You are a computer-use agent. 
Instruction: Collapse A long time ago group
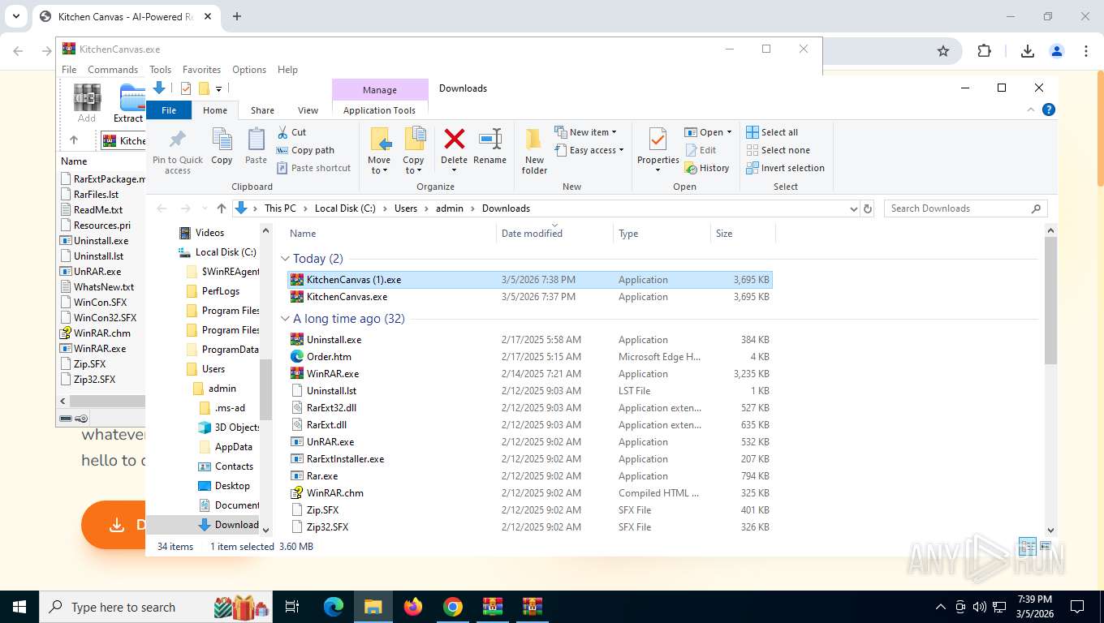[285, 319]
